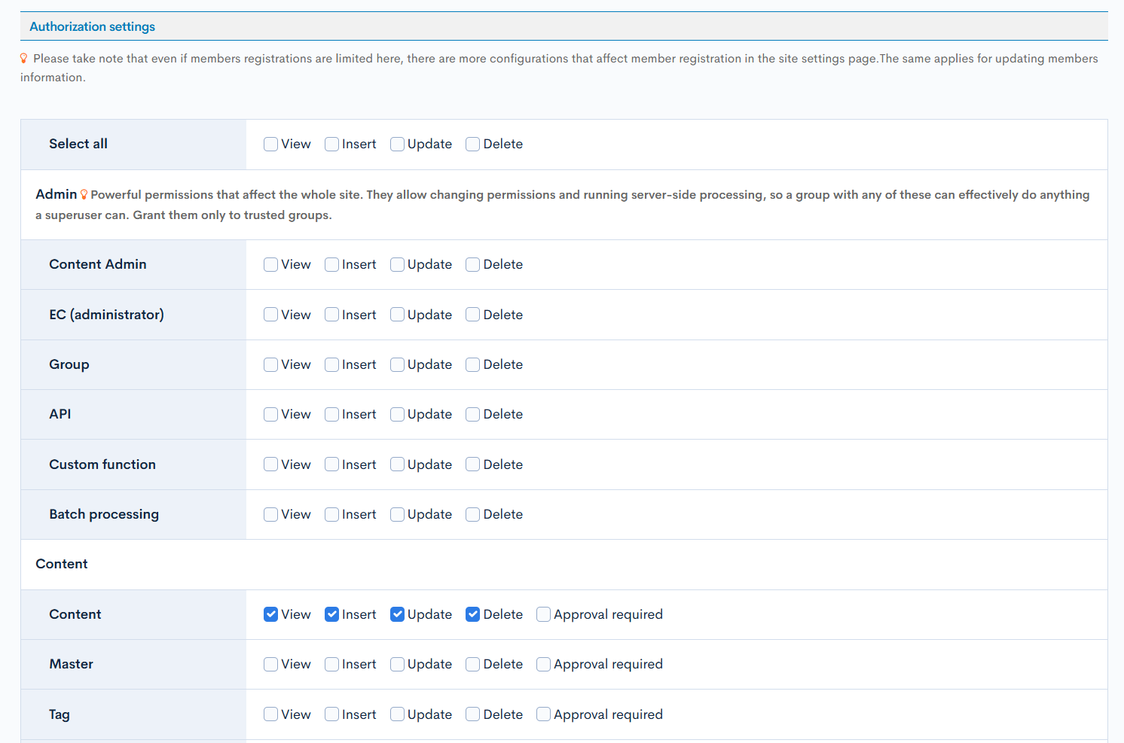
Task: Check View in the Select all row
Action: pyautogui.click(x=270, y=144)
